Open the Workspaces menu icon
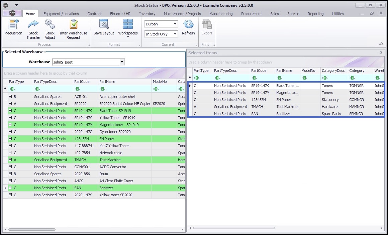 (x=128, y=25)
